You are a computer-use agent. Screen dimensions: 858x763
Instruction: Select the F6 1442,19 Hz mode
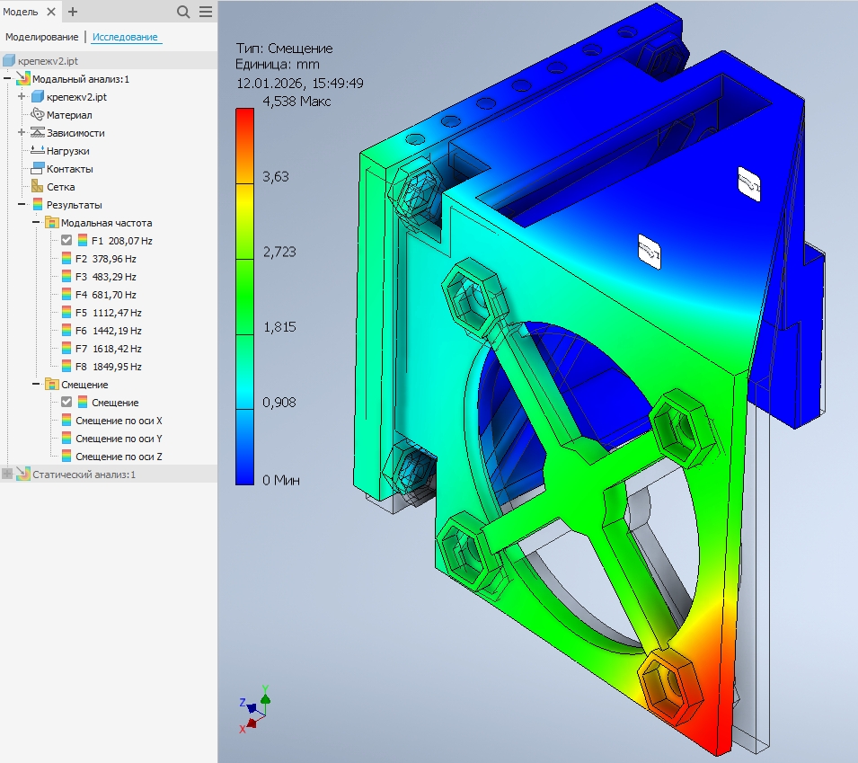[x=109, y=331]
